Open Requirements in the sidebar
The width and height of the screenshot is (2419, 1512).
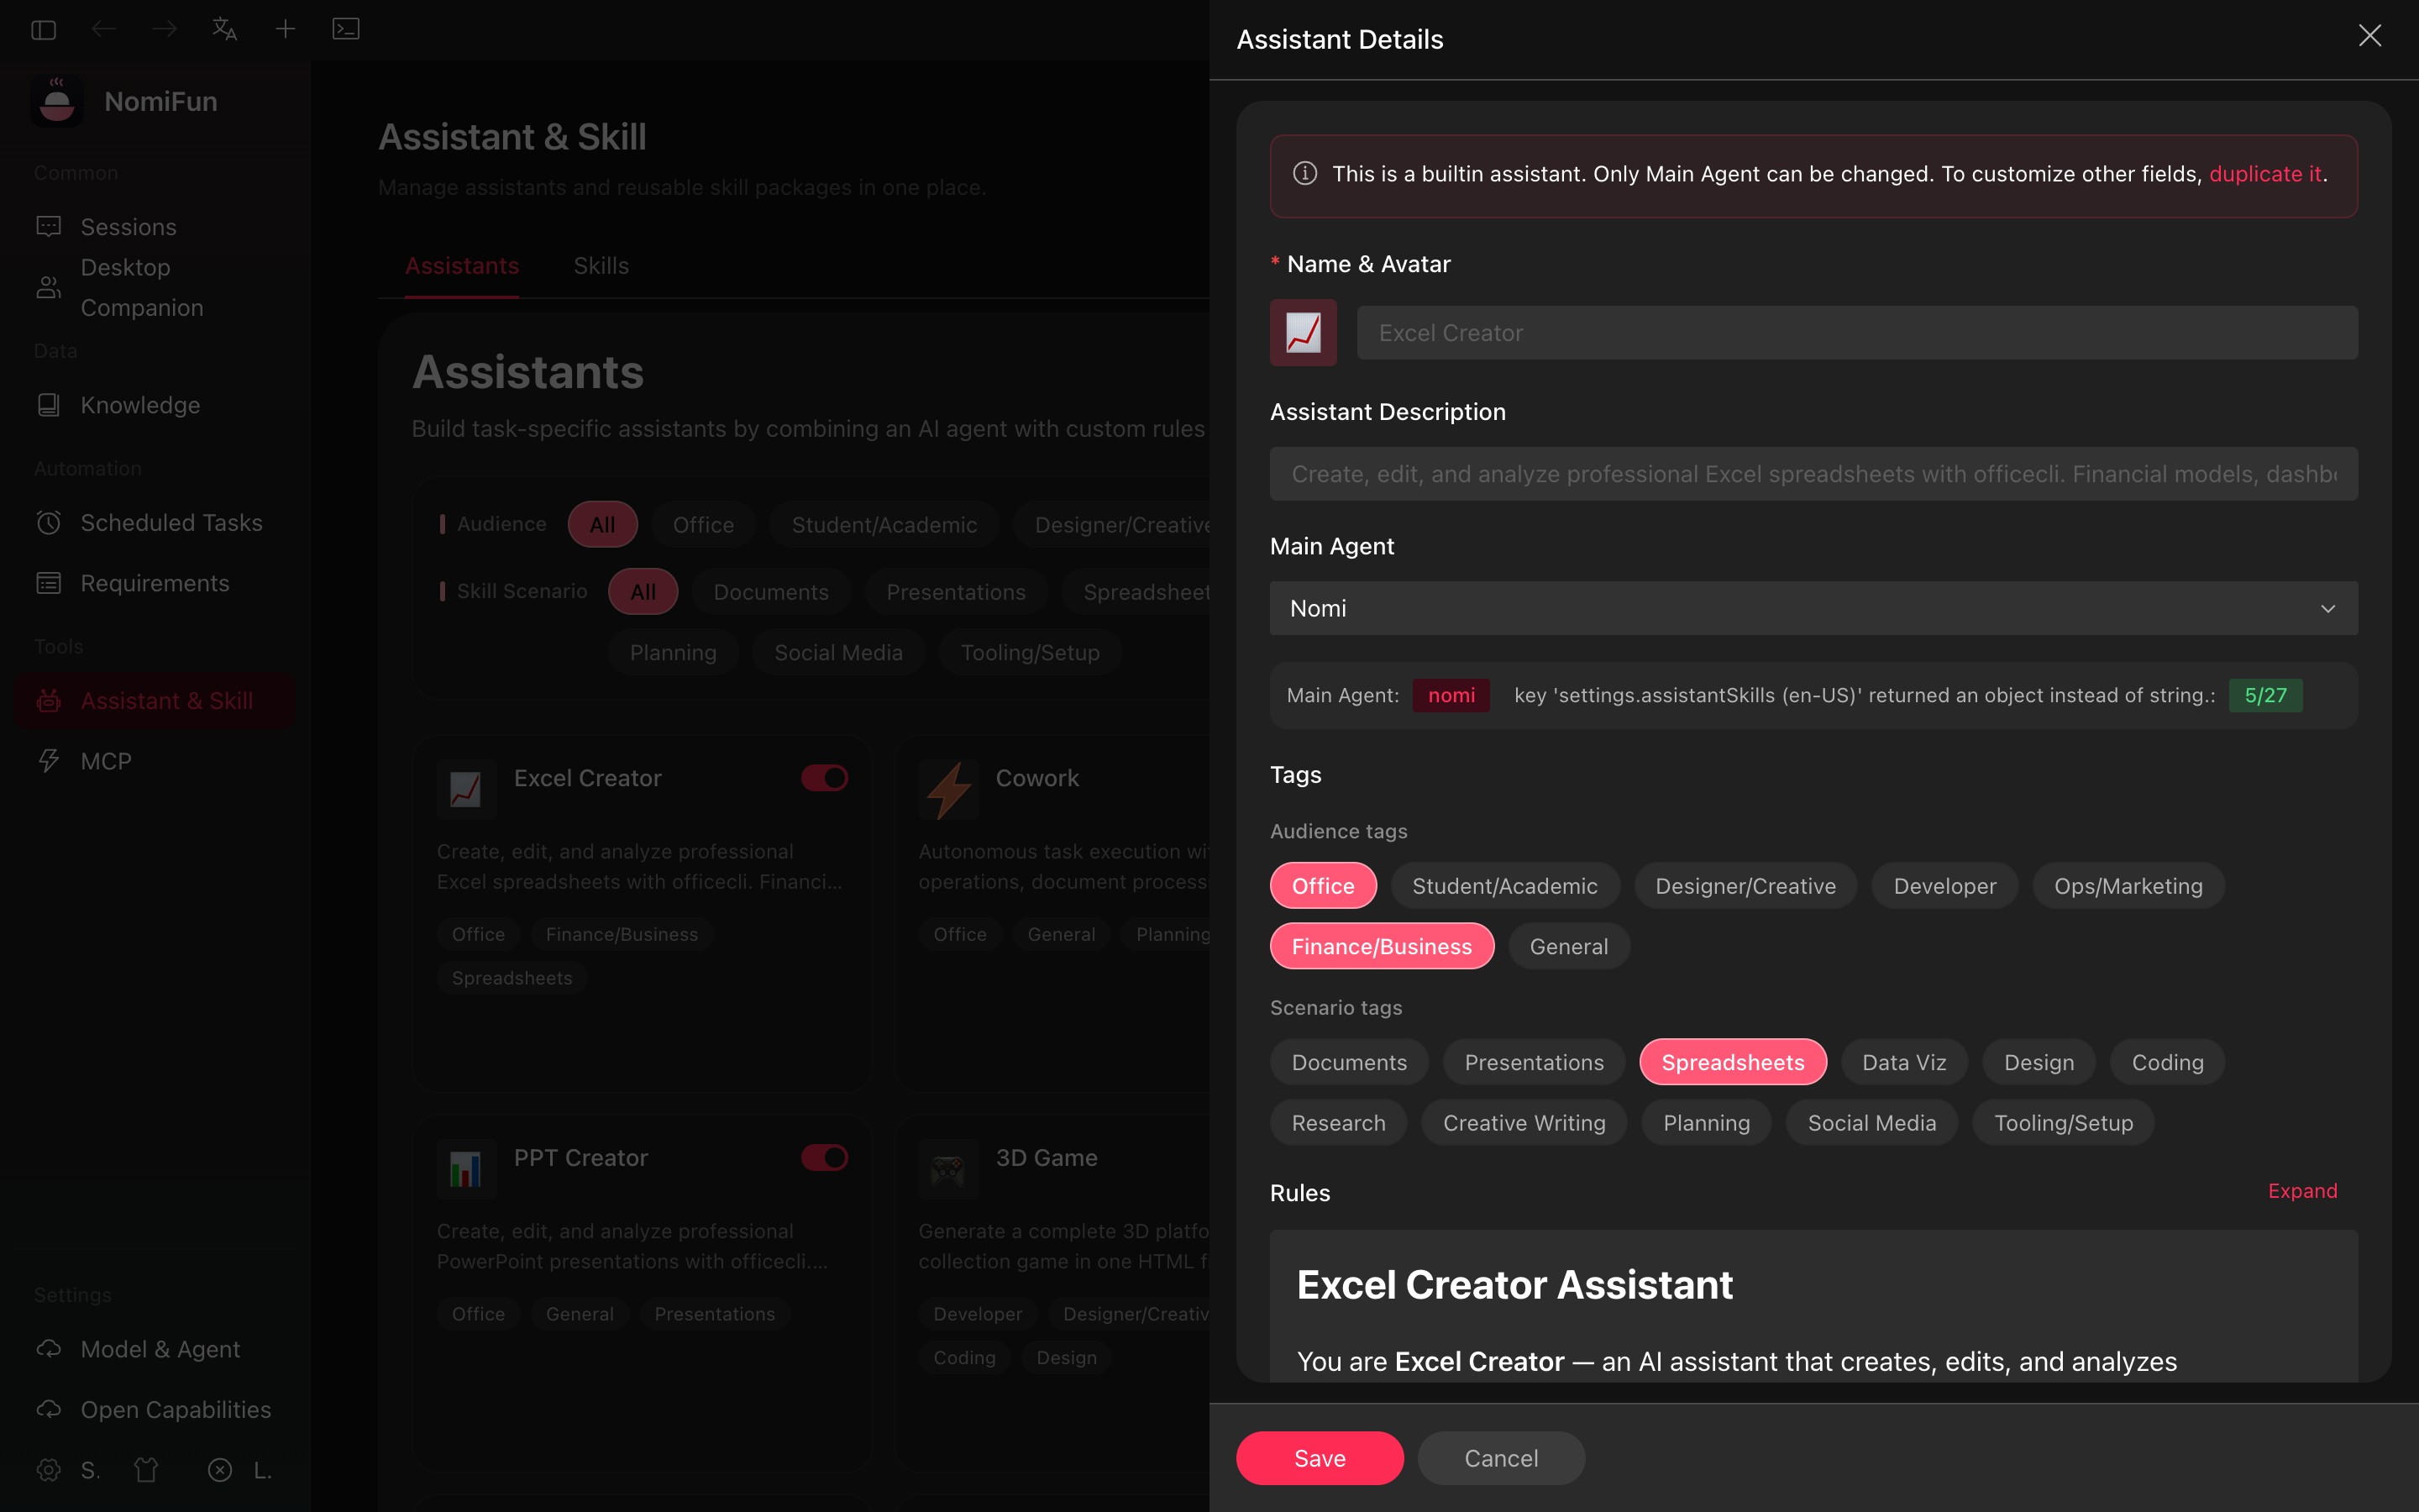[x=155, y=583]
